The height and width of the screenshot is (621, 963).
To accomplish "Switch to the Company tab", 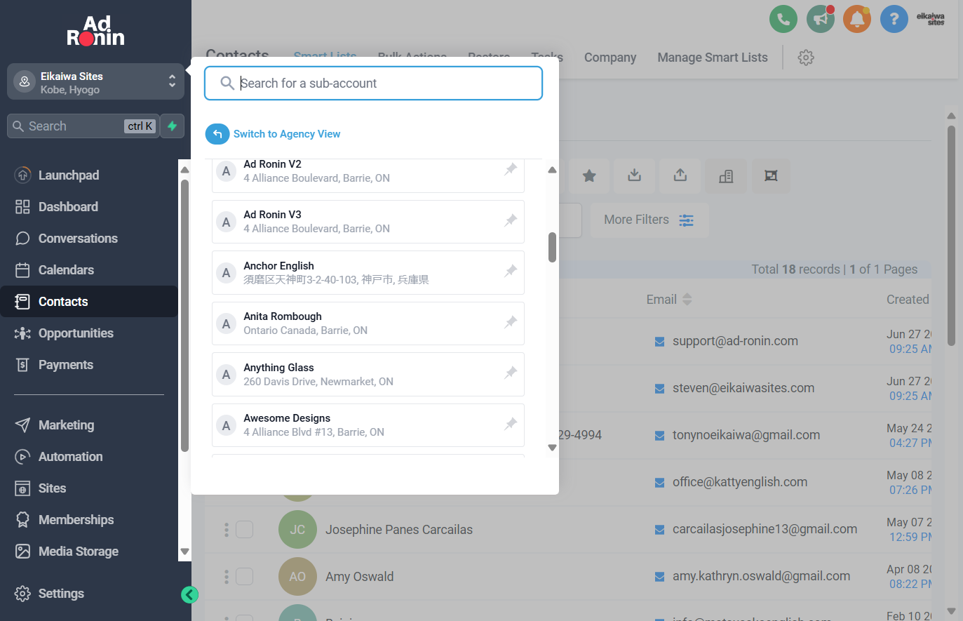I will click(x=610, y=58).
